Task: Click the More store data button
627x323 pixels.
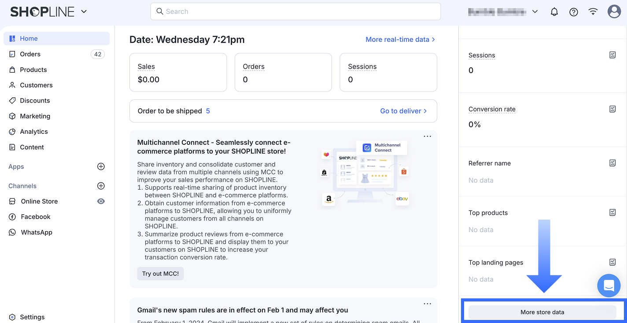Action: [542, 312]
